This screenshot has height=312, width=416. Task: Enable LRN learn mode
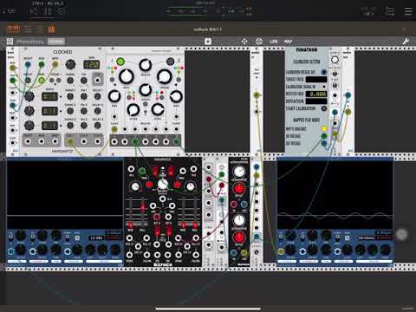274,42
